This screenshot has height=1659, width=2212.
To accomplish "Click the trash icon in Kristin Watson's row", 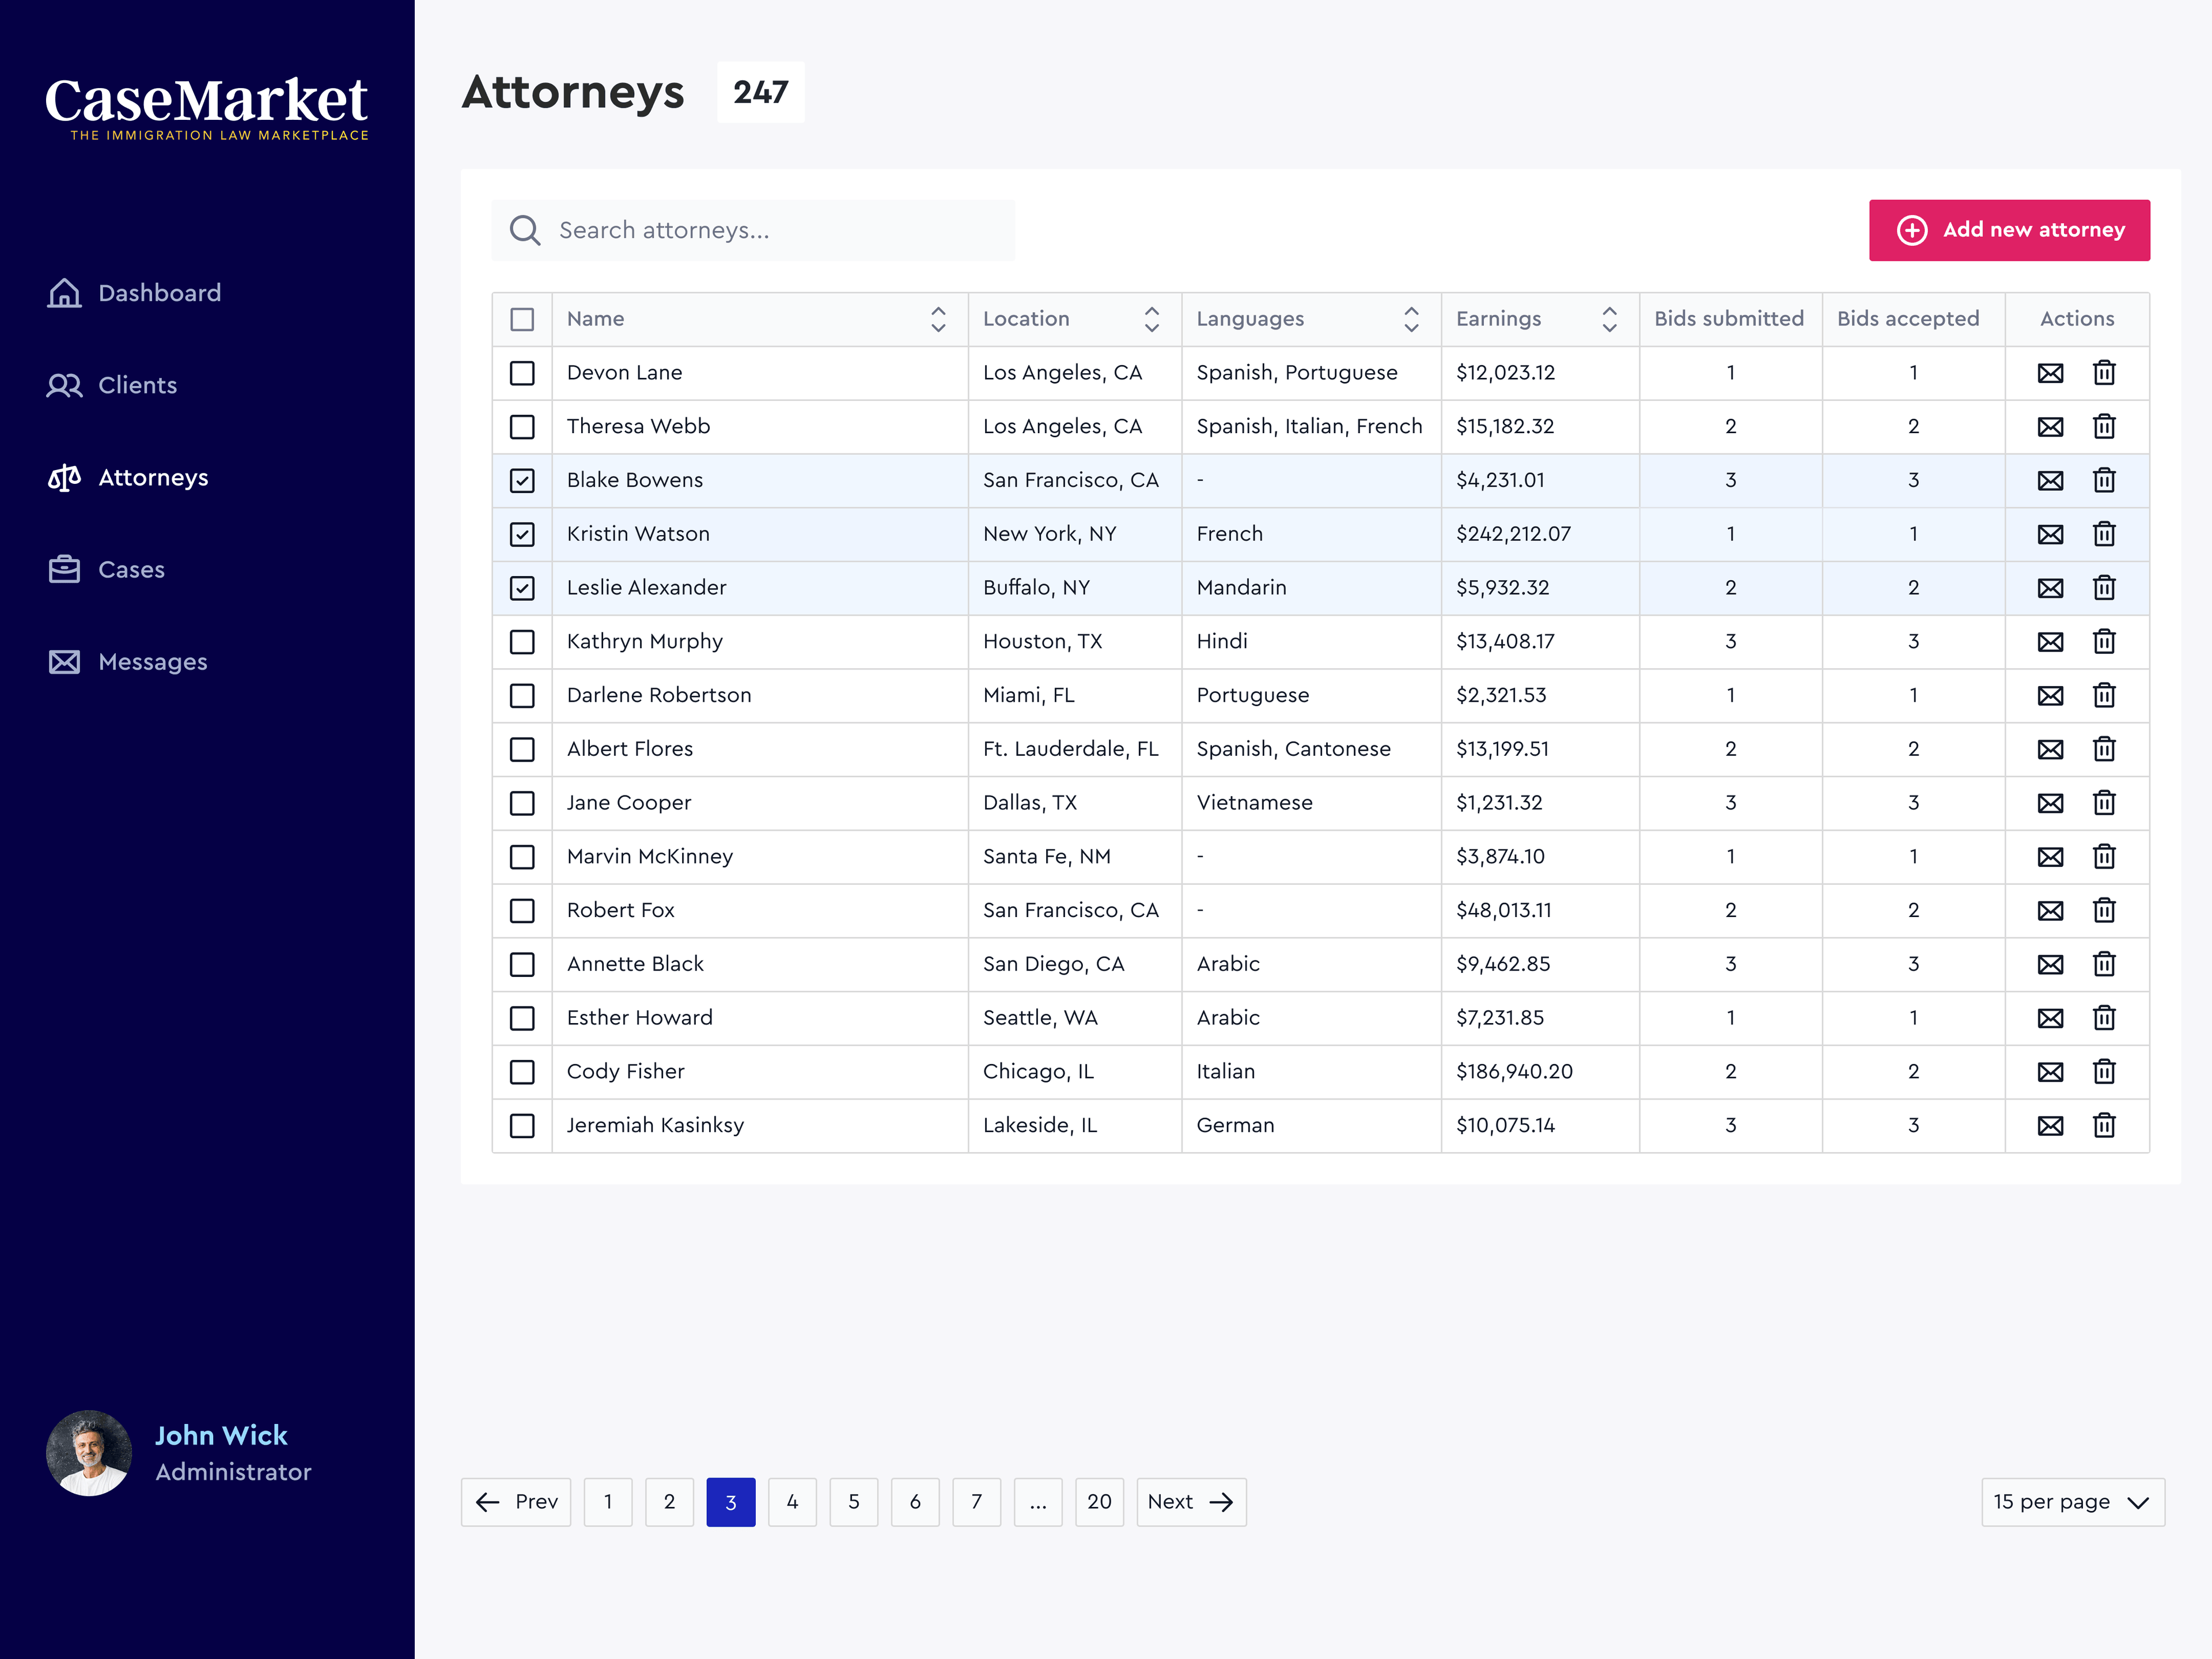I will click(x=2104, y=534).
